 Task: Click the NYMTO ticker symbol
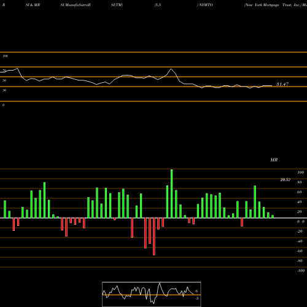(206, 5)
